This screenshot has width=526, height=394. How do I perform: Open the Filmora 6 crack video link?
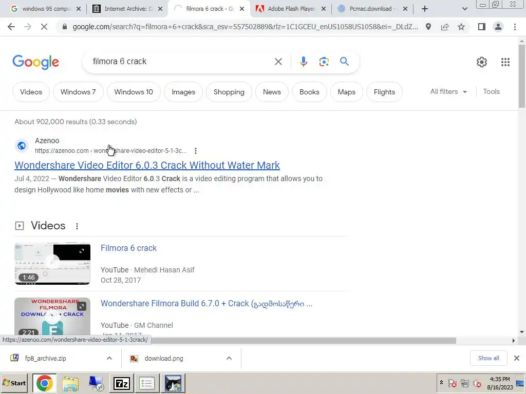128,248
